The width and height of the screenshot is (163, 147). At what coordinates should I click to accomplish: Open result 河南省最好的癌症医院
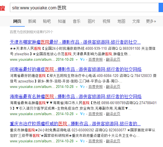tap(76, 69)
